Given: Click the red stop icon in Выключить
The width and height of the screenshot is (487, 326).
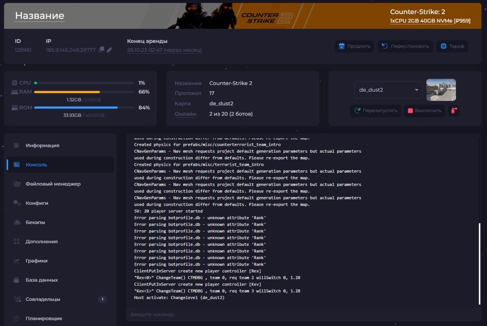Looking at the screenshot, I should coord(410,111).
